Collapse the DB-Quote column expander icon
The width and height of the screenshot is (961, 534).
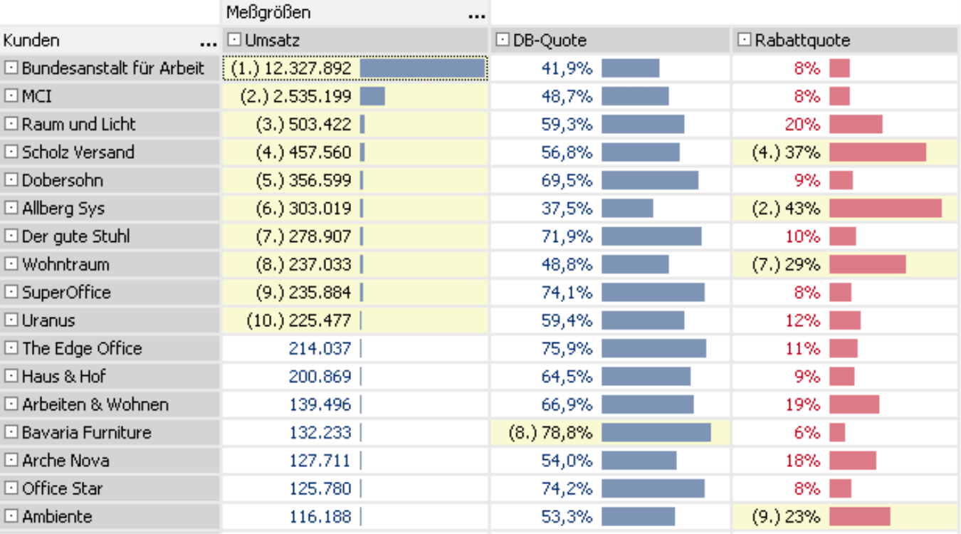click(x=503, y=41)
